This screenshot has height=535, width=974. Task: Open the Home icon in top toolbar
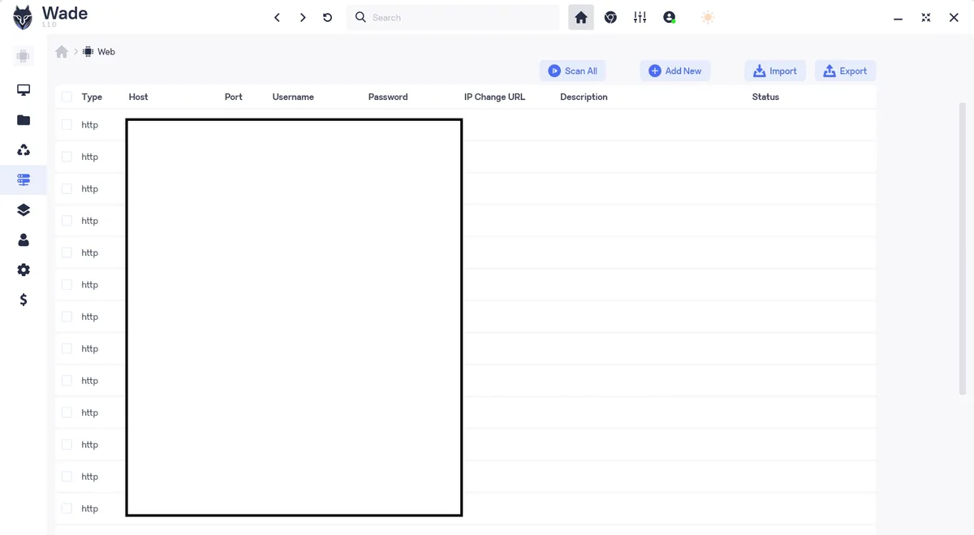point(581,17)
